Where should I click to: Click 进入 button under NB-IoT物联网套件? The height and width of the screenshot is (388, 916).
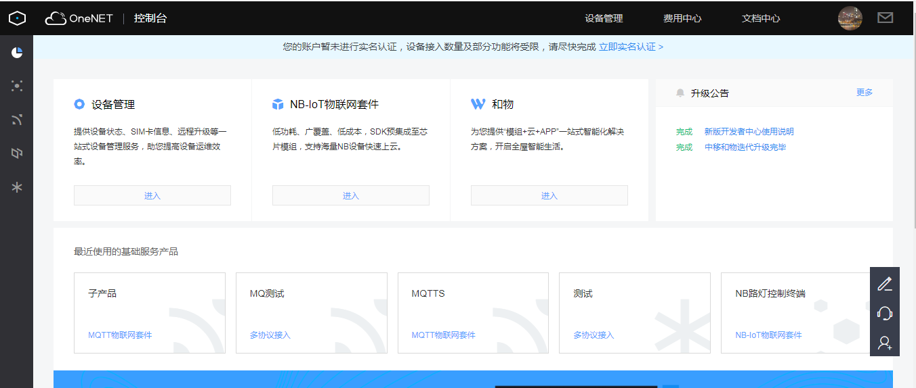351,195
